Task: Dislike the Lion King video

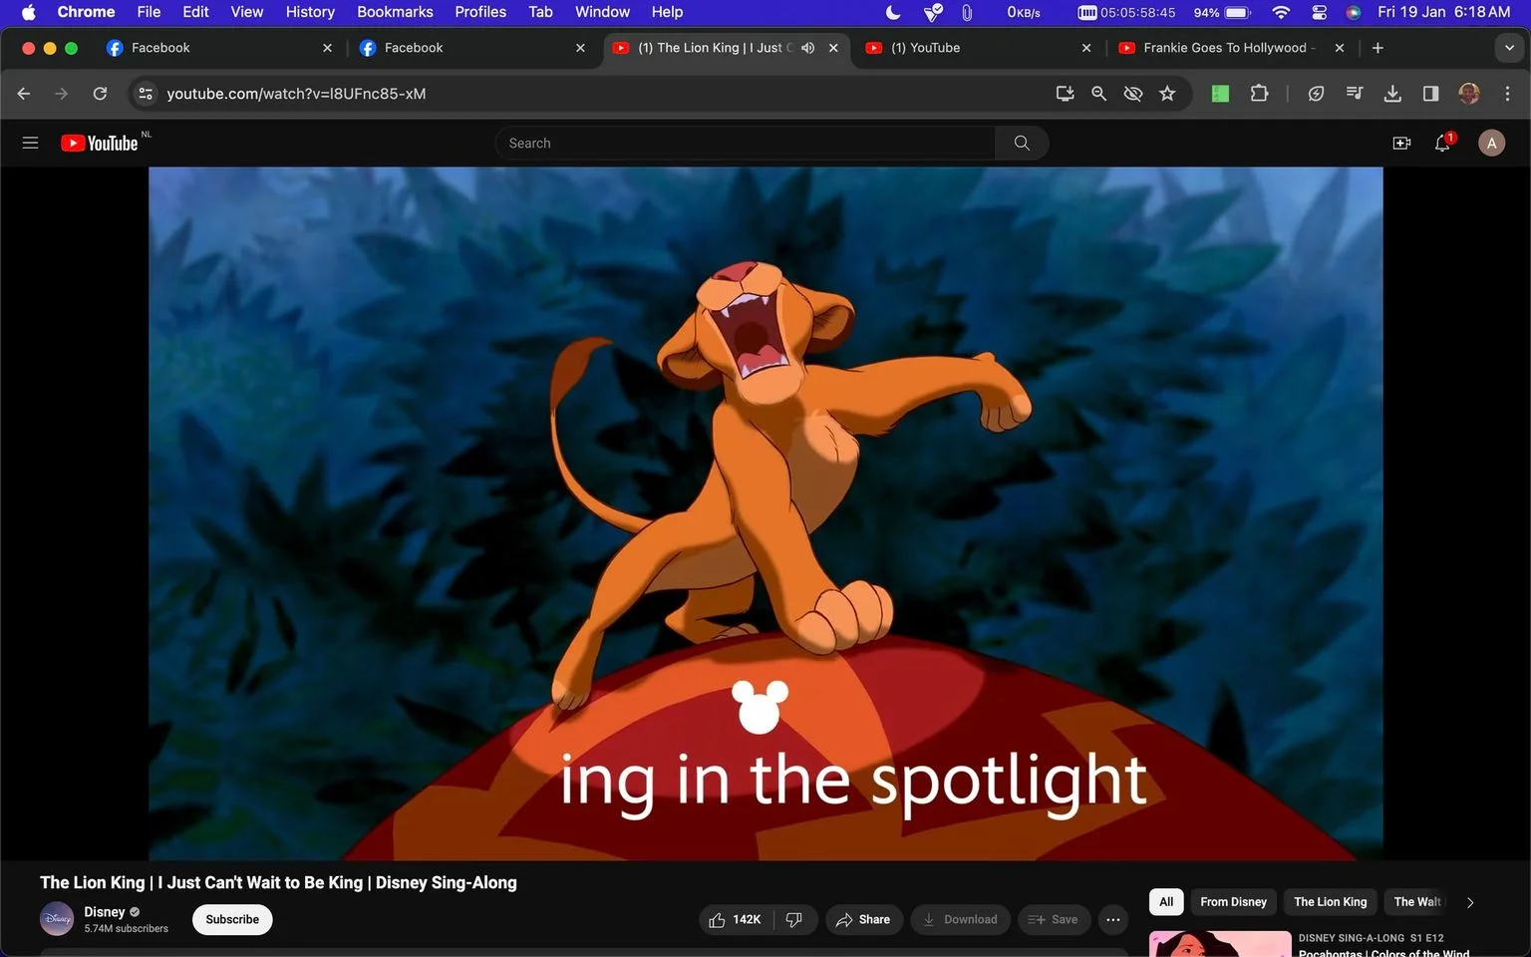Action: coord(794,919)
